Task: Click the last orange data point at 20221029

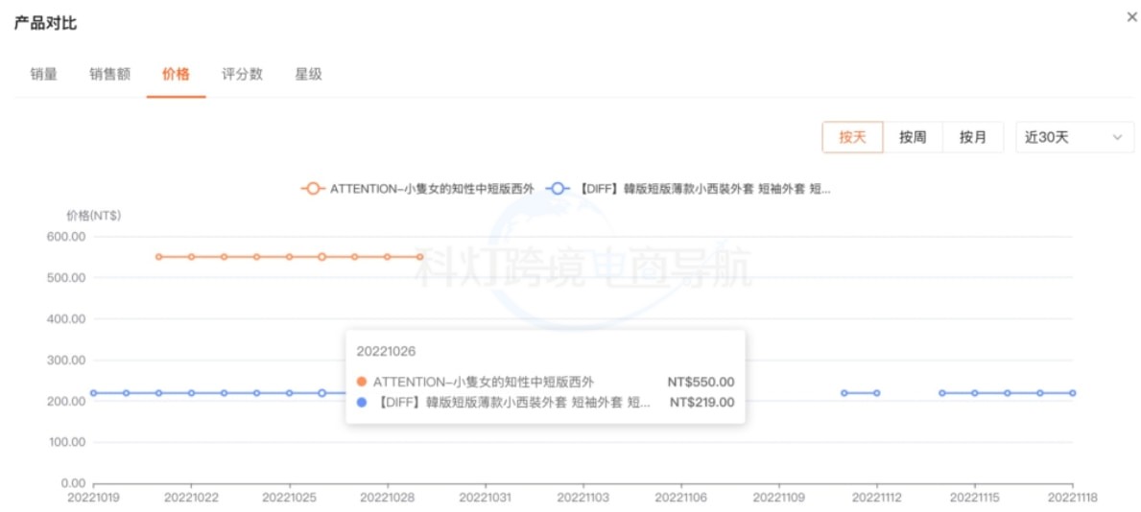Action: tap(420, 257)
